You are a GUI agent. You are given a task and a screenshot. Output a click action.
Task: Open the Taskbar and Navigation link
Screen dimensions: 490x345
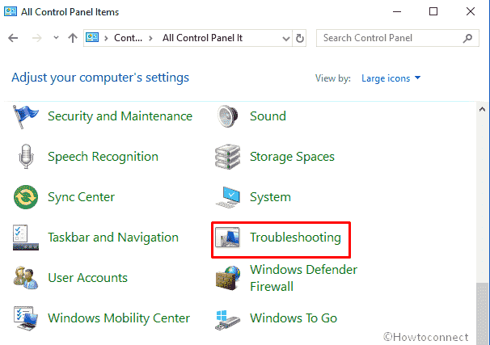click(113, 238)
